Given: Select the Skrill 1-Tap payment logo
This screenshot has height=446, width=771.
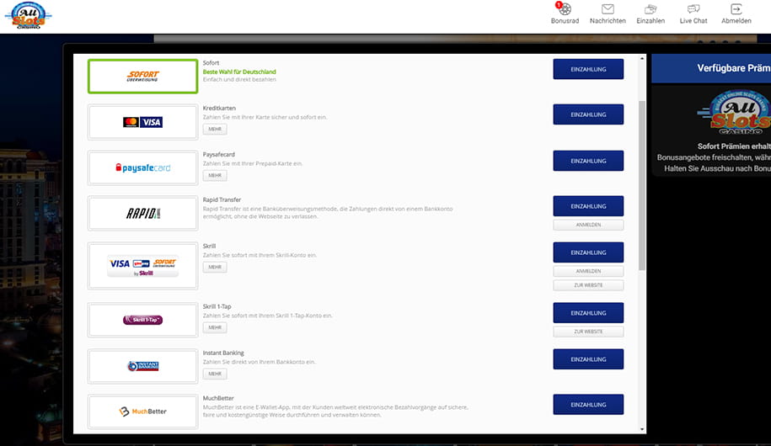Looking at the screenshot, I should (x=142, y=320).
